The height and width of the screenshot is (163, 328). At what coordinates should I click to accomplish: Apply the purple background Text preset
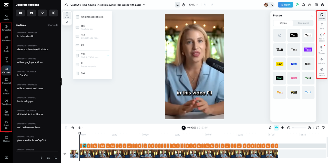pyautogui.click(x=308, y=50)
